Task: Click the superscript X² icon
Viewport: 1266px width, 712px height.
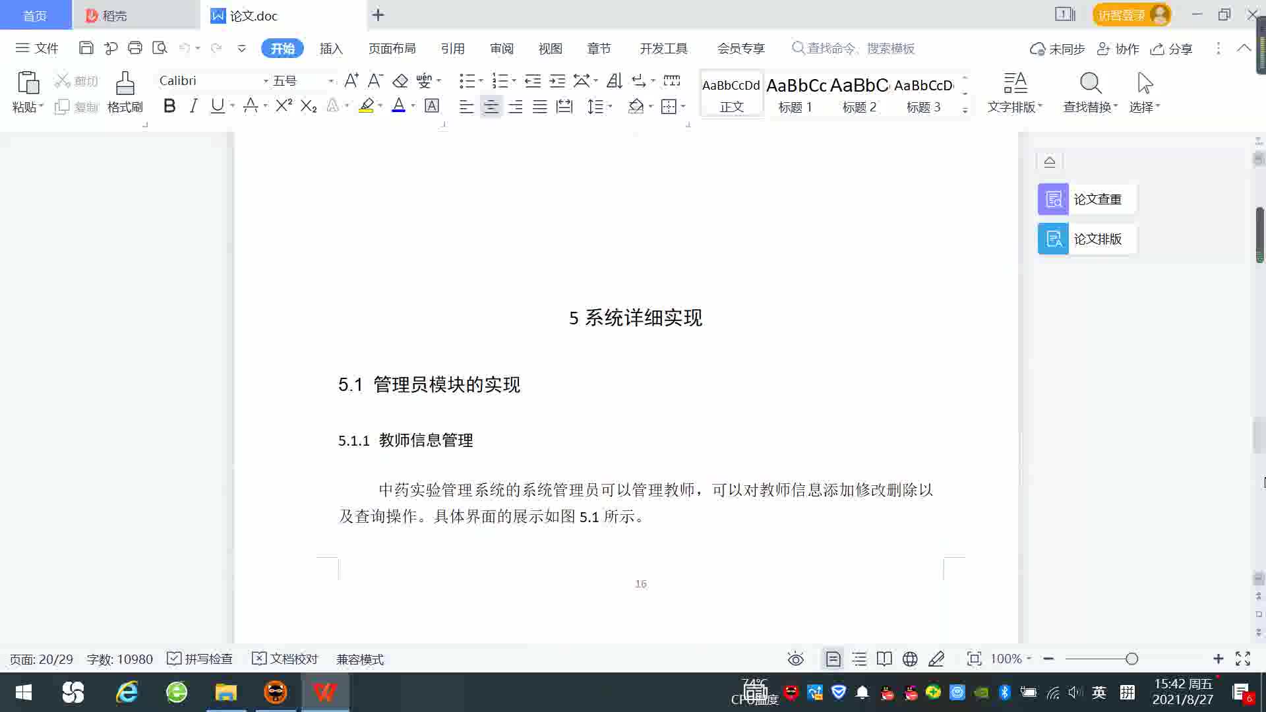Action: point(284,105)
